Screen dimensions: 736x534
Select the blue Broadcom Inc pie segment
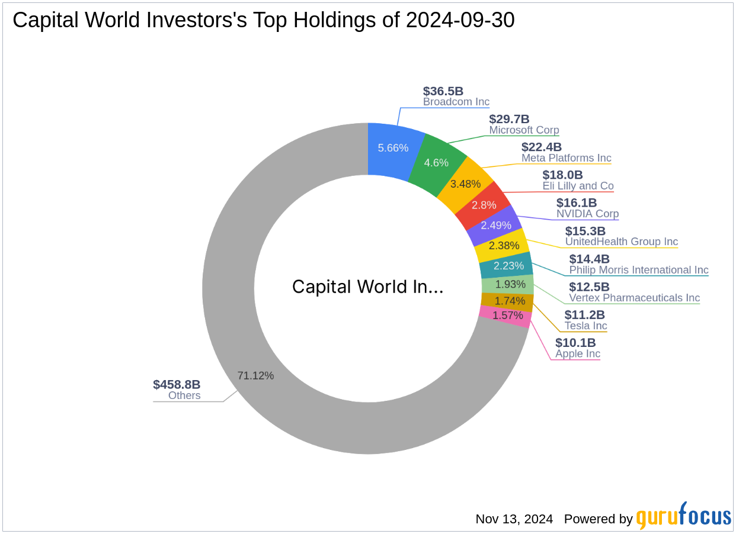tap(393, 148)
